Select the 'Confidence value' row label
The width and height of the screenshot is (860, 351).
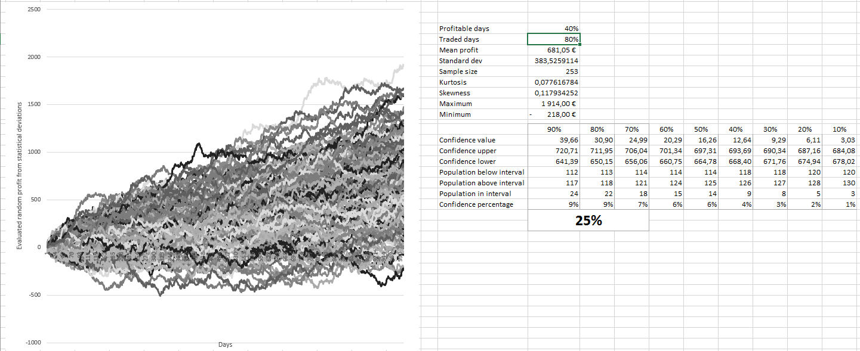tap(482, 140)
